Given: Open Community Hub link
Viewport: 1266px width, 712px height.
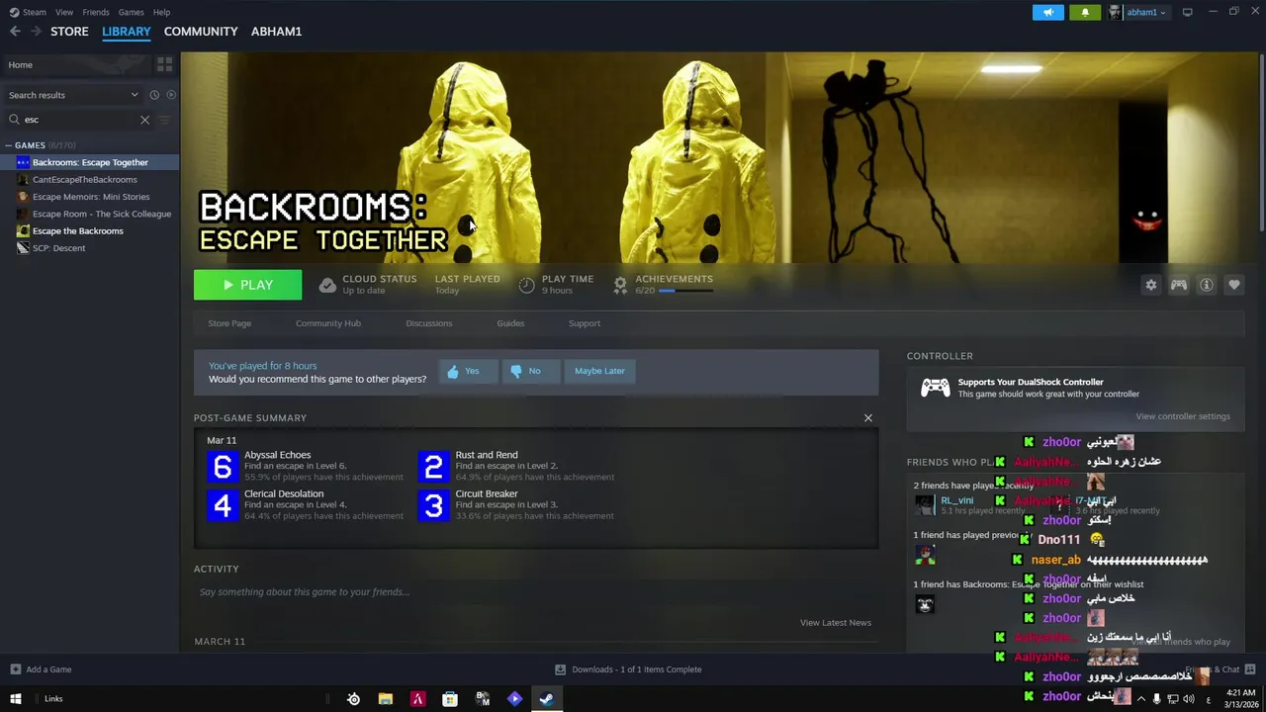Looking at the screenshot, I should (x=328, y=323).
